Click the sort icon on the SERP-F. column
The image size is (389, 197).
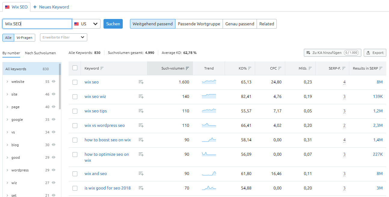(x=343, y=68)
